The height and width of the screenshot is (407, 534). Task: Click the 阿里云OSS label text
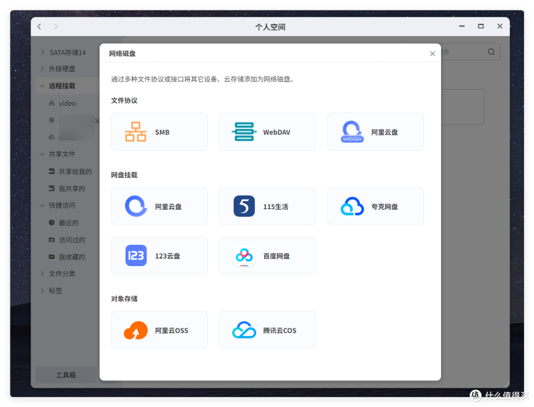(x=171, y=330)
